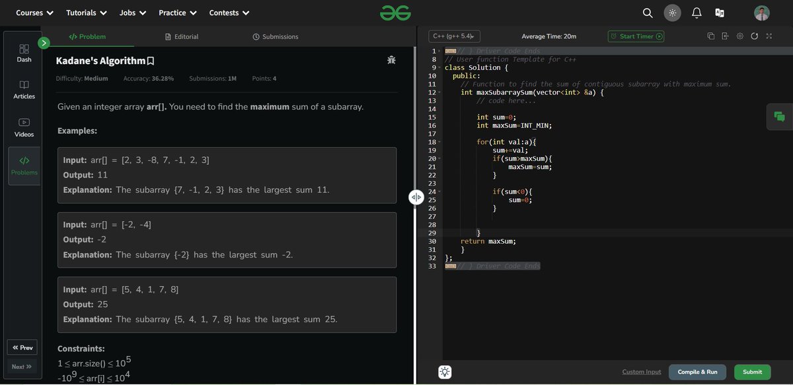Expand the Practice dropdown menu
793x385 pixels.
[x=178, y=13]
